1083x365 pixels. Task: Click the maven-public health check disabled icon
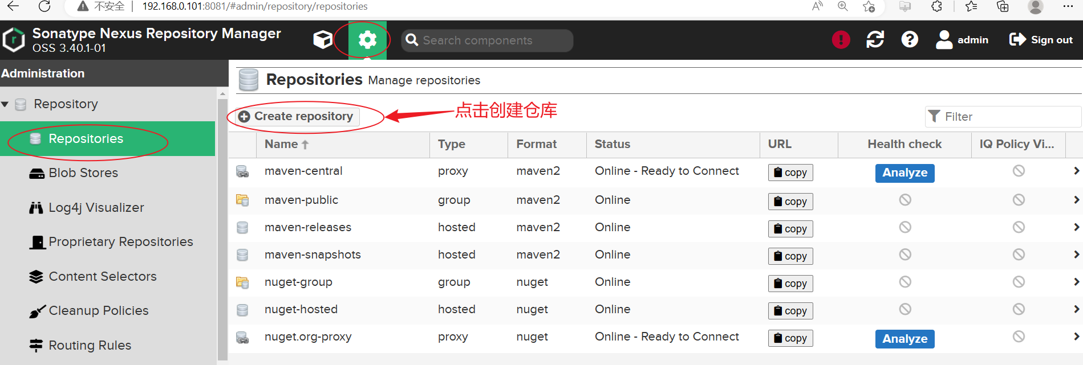(905, 200)
